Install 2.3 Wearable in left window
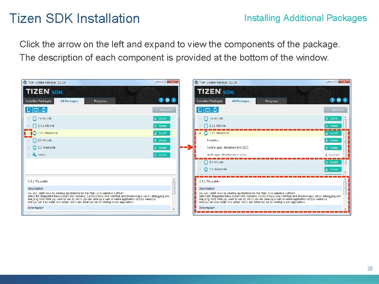379x284 pixels. (x=161, y=148)
